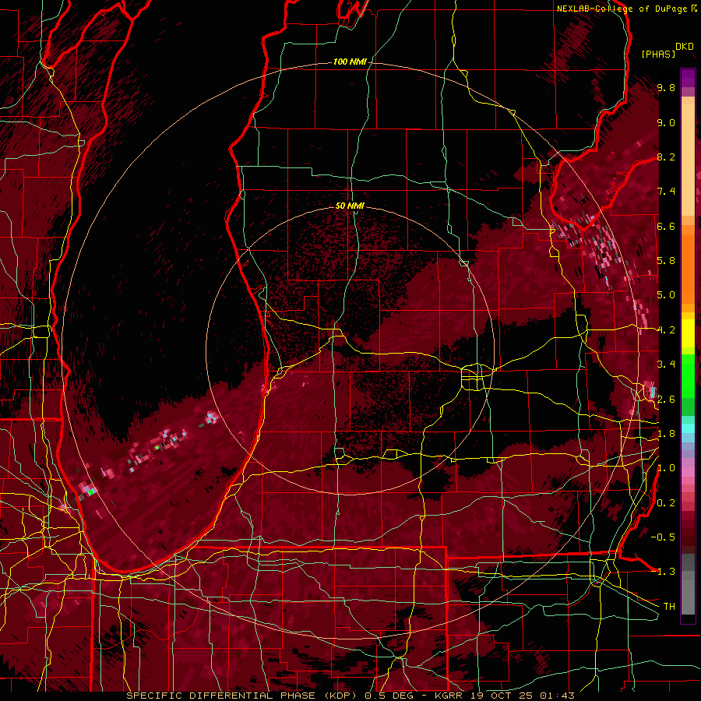Viewport: 701px width, 701px height.
Task: Click the 9.0 value on the color scale
Action: pyautogui.click(x=666, y=122)
